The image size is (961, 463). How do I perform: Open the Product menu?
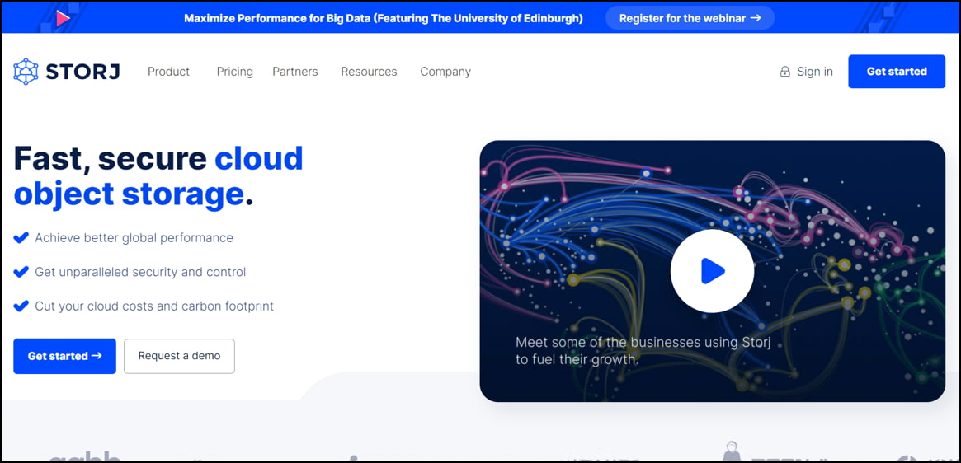click(168, 72)
